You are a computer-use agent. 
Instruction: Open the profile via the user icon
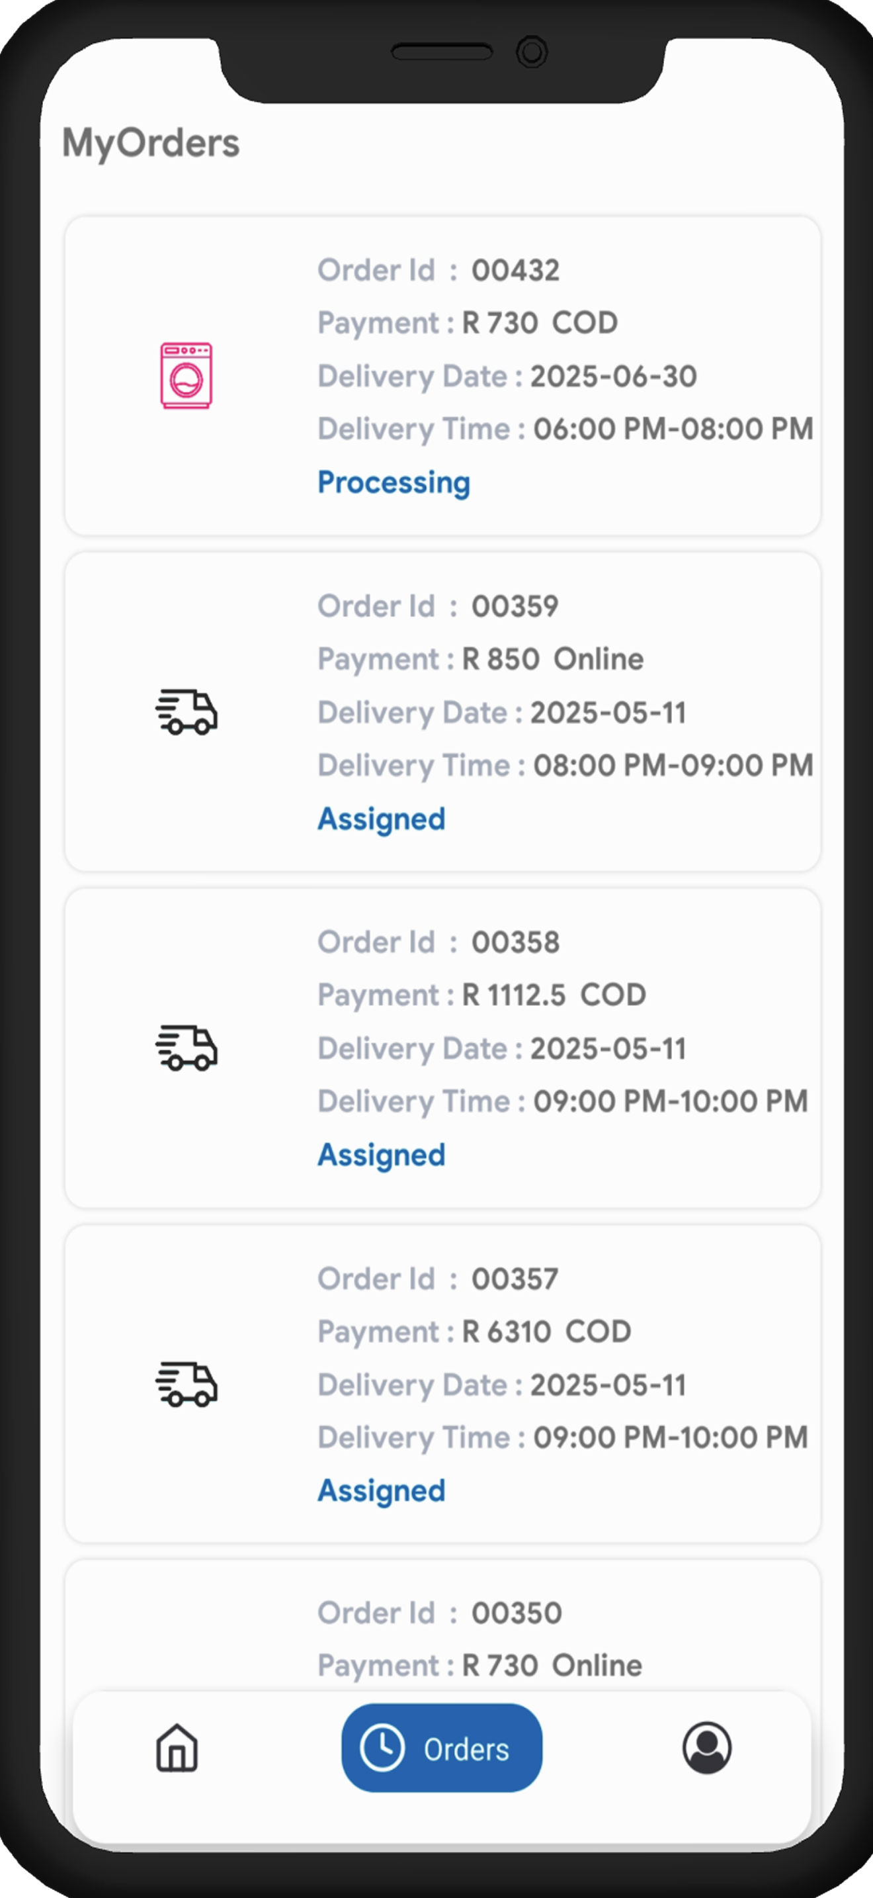[x=706, y=1748]
